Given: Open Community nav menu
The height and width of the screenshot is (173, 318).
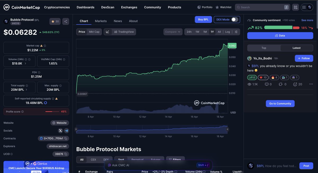Looking at the screenshot, I should pos(152,7).
